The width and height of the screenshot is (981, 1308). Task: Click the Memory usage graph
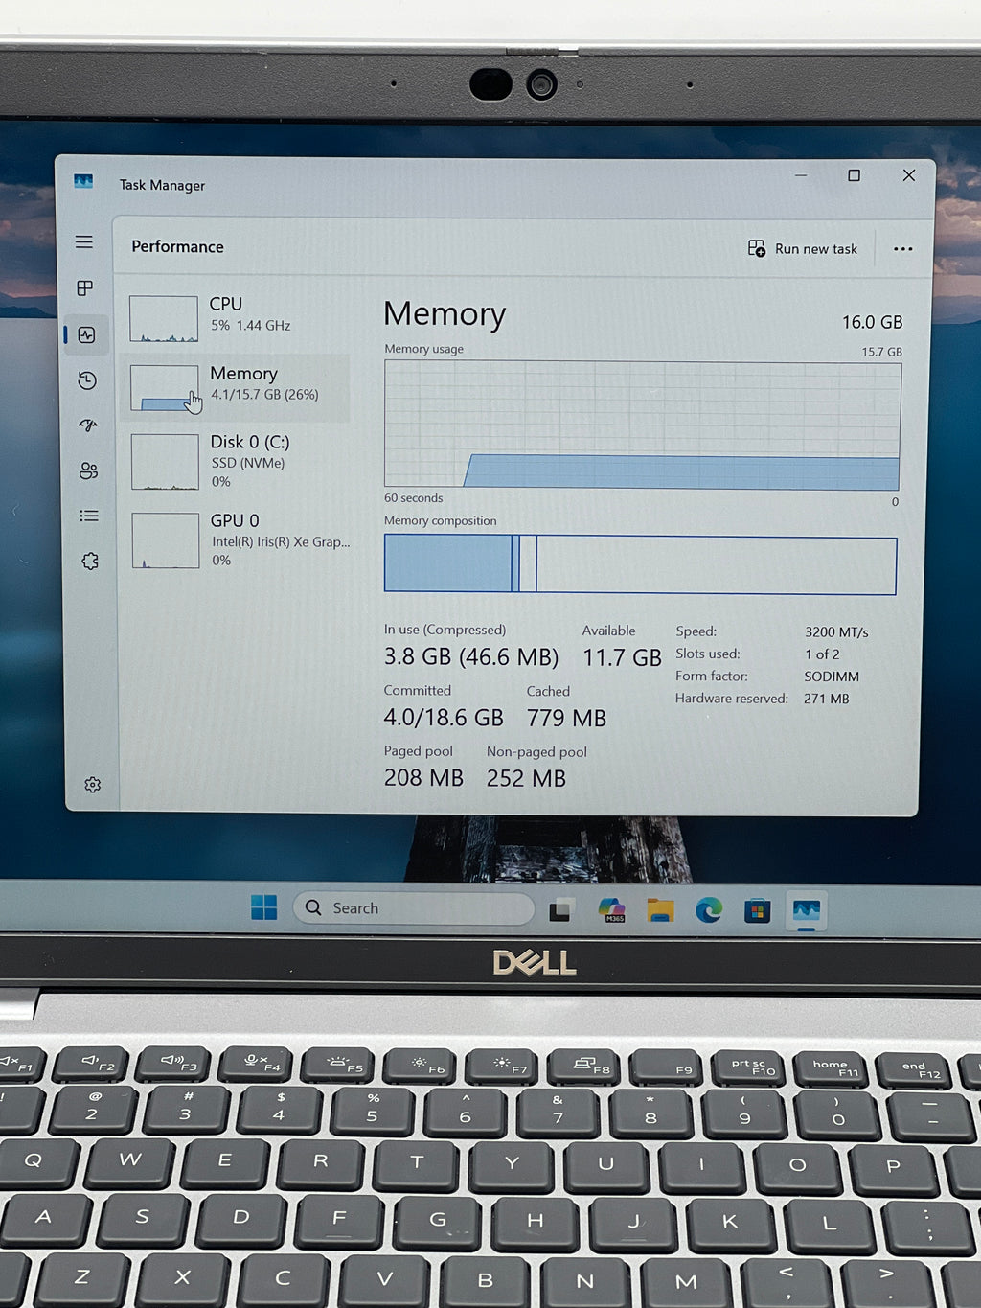[x=642, y=425]
